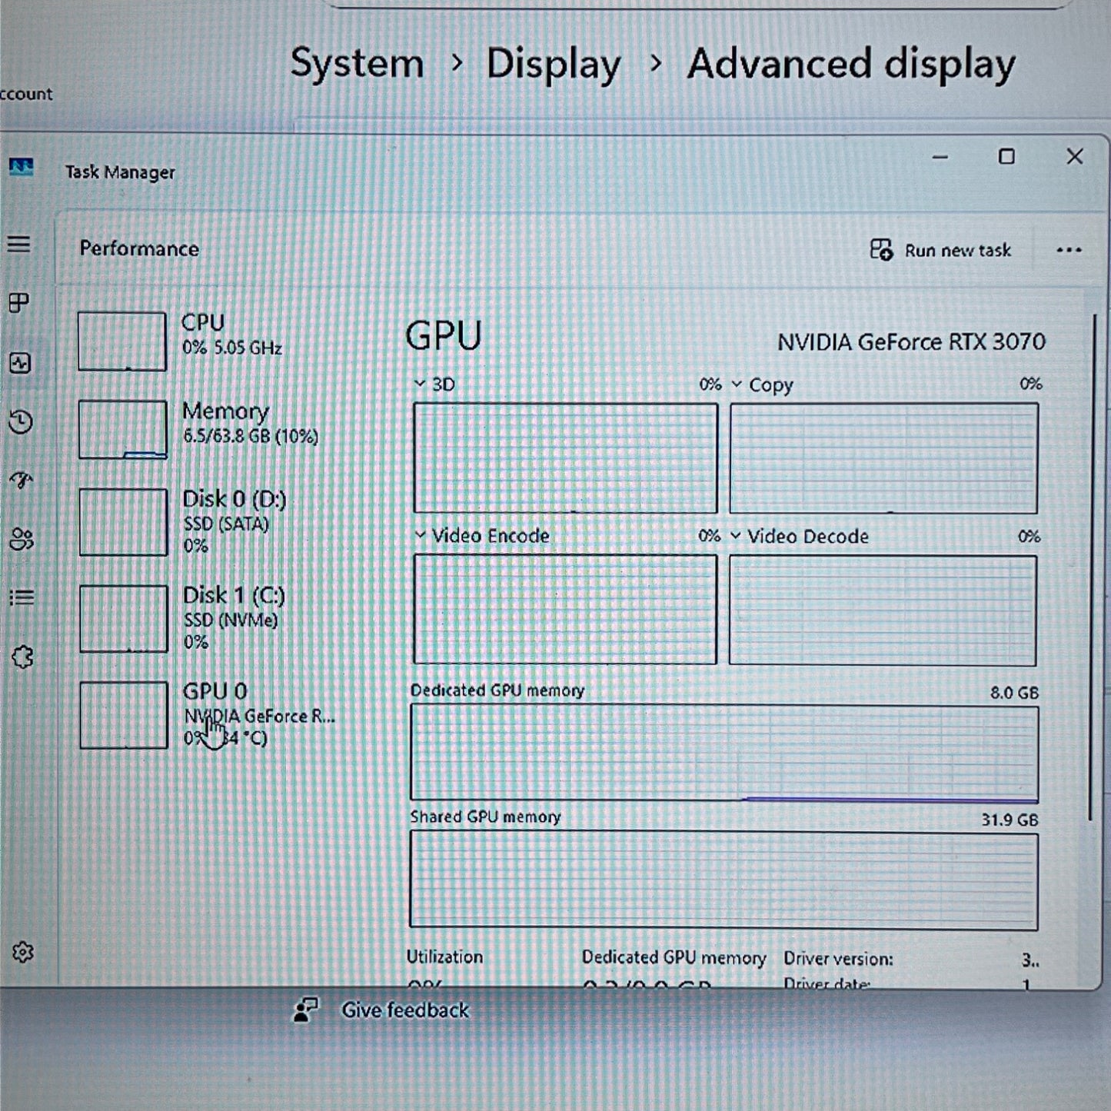Click Display in Settings breadcrumb

click(554, 65)
